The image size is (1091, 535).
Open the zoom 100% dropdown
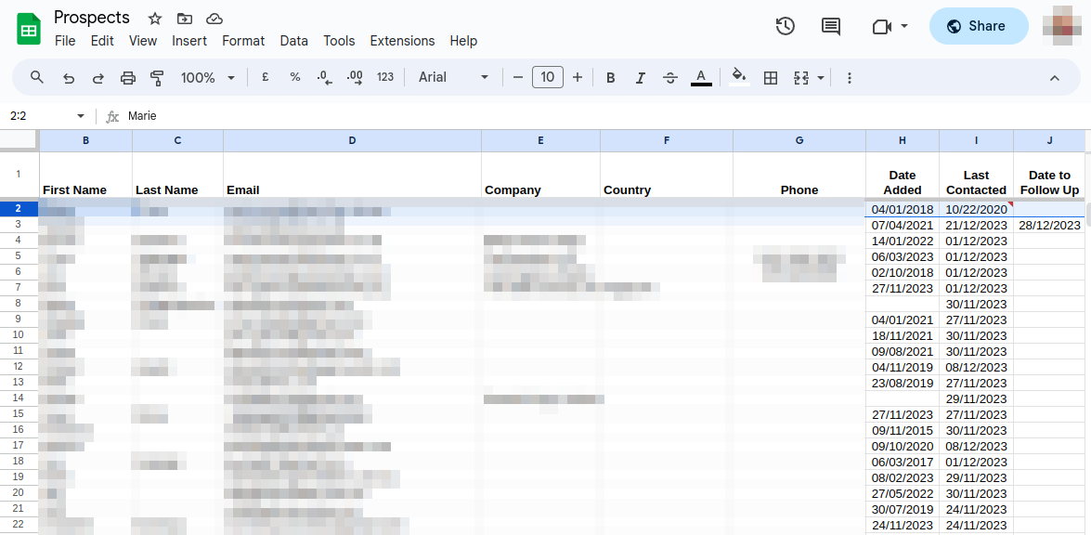click(207, 78)
